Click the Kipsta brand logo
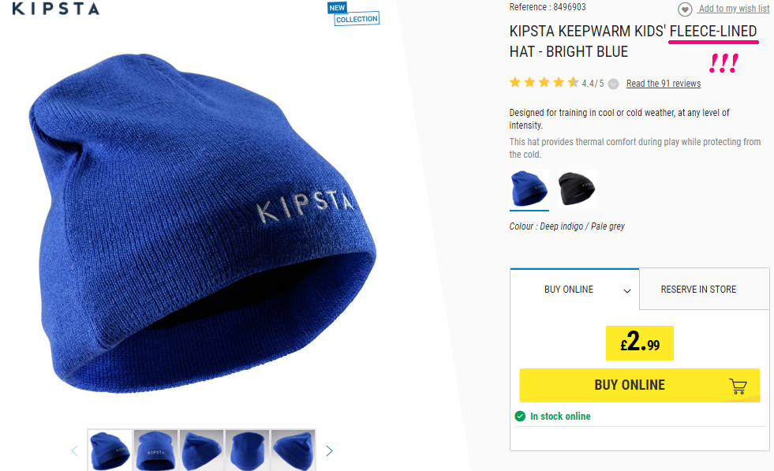Image resolution: width=774 pixels, height=471 pixels. pyautogui.click(x=56, y=9)
